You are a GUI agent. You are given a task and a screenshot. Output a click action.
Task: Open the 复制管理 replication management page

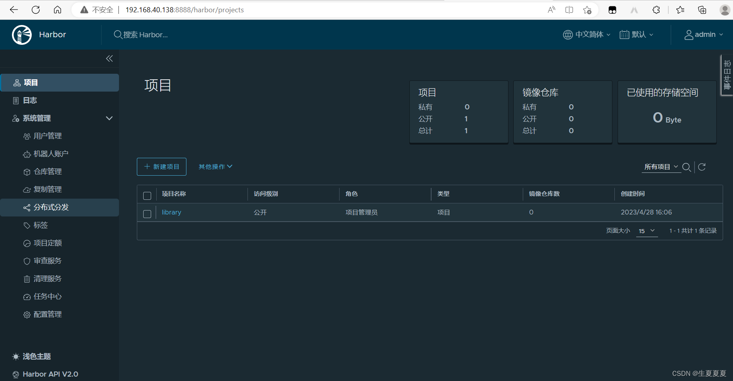click(48, 189)
